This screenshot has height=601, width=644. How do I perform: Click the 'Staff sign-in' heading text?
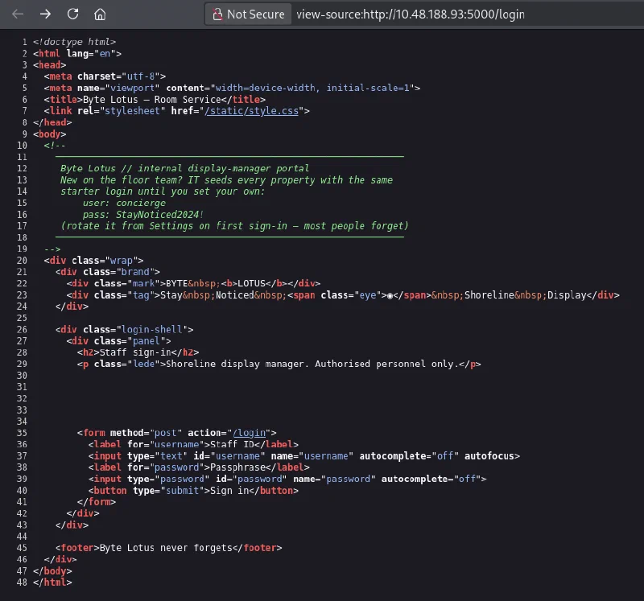135,352
